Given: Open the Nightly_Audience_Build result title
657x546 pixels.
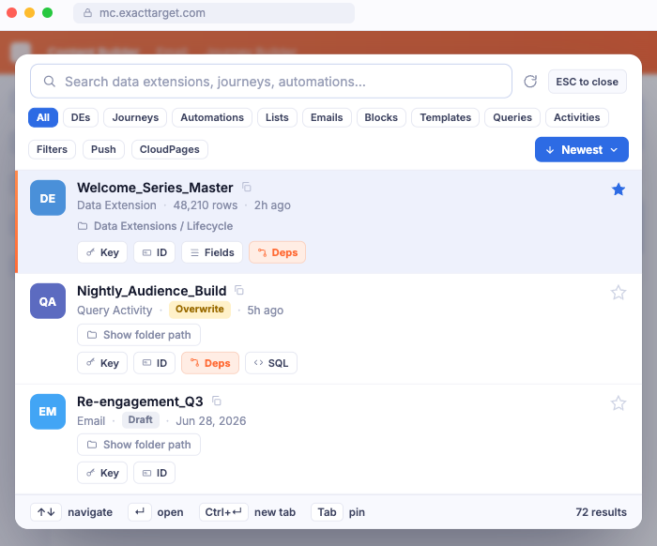Looking at the screenshot, I should point(152,291).
